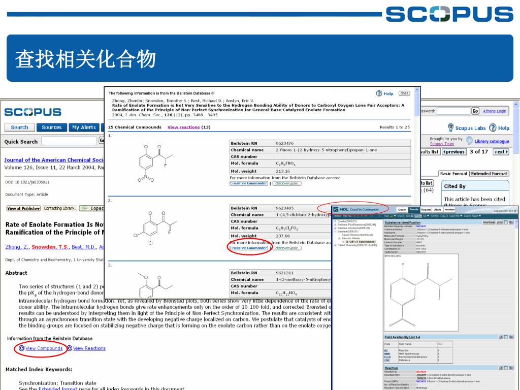Expand Patent Chemistry tree node

335,245
